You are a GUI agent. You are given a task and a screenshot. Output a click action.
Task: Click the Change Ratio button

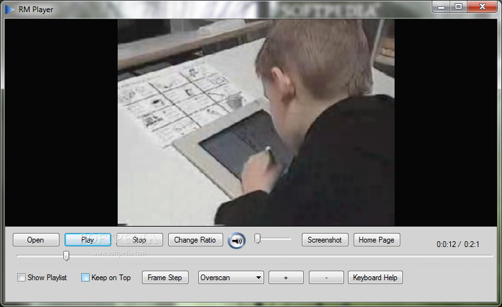click(195, 240)
